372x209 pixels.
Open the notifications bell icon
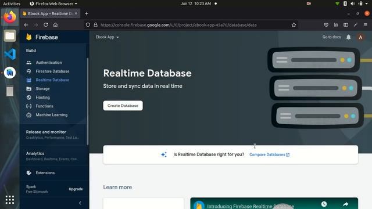(348, 37)
